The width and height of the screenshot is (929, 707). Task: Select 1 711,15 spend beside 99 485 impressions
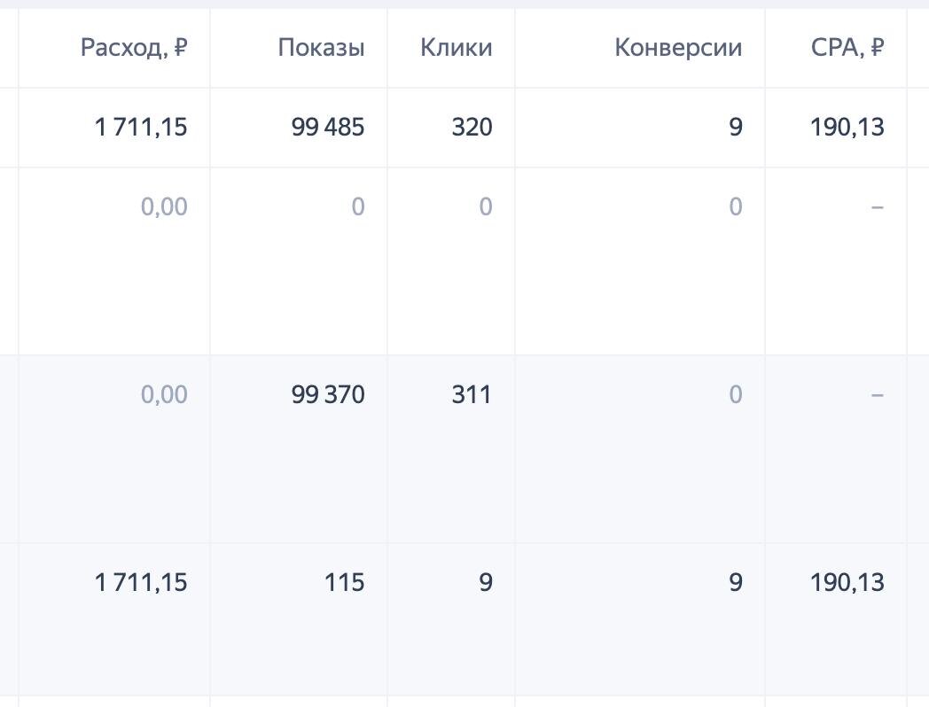pos(141,128)
